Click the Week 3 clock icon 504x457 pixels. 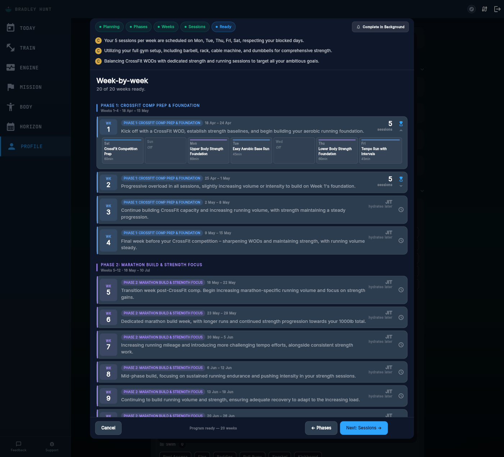tap(401, 210)
